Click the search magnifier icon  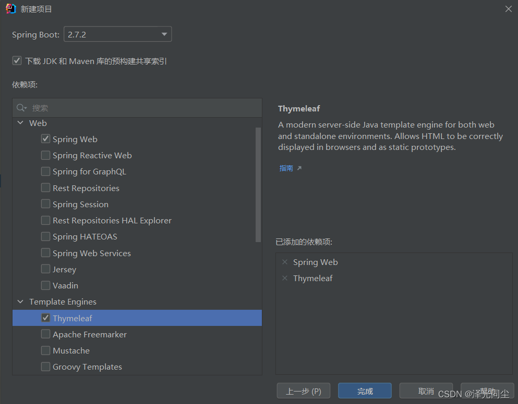coord(21,108)
